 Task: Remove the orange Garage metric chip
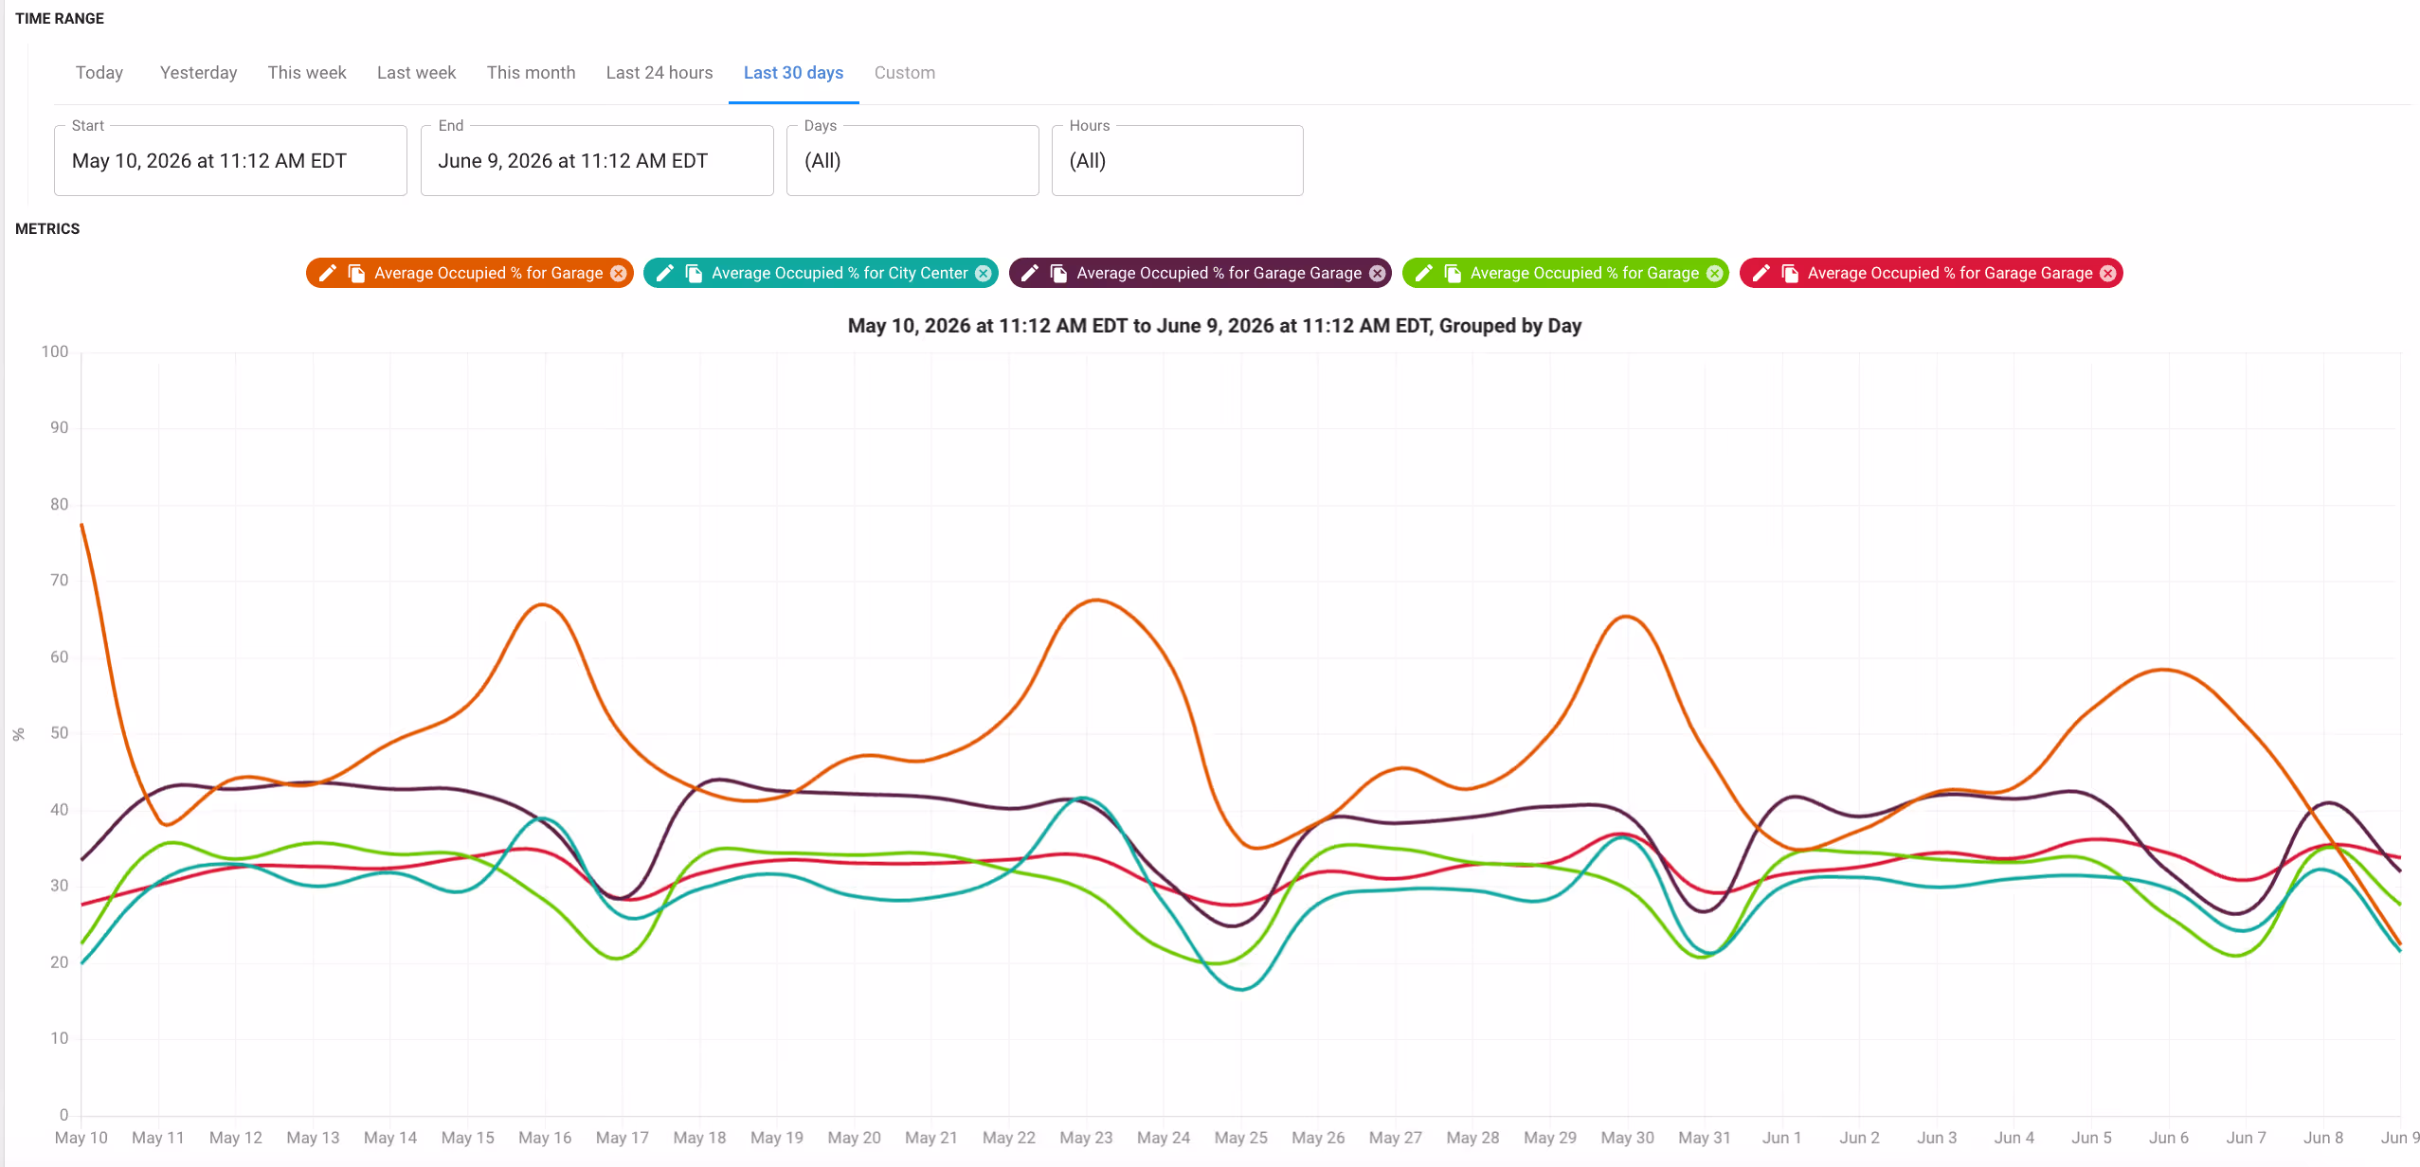coord(619,273)
